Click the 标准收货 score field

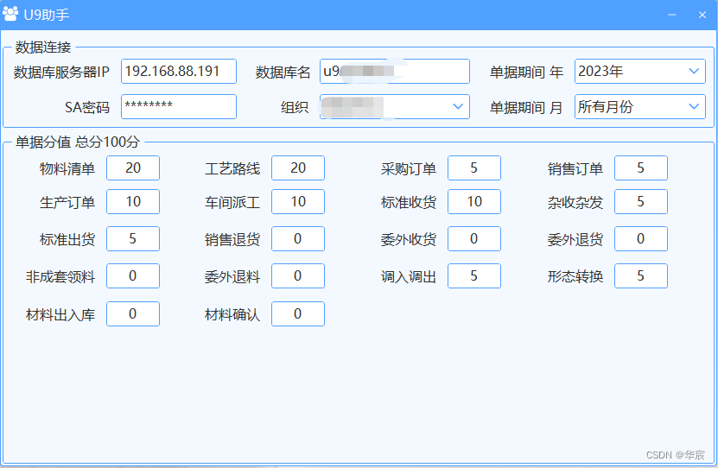[x=474, y=202]
